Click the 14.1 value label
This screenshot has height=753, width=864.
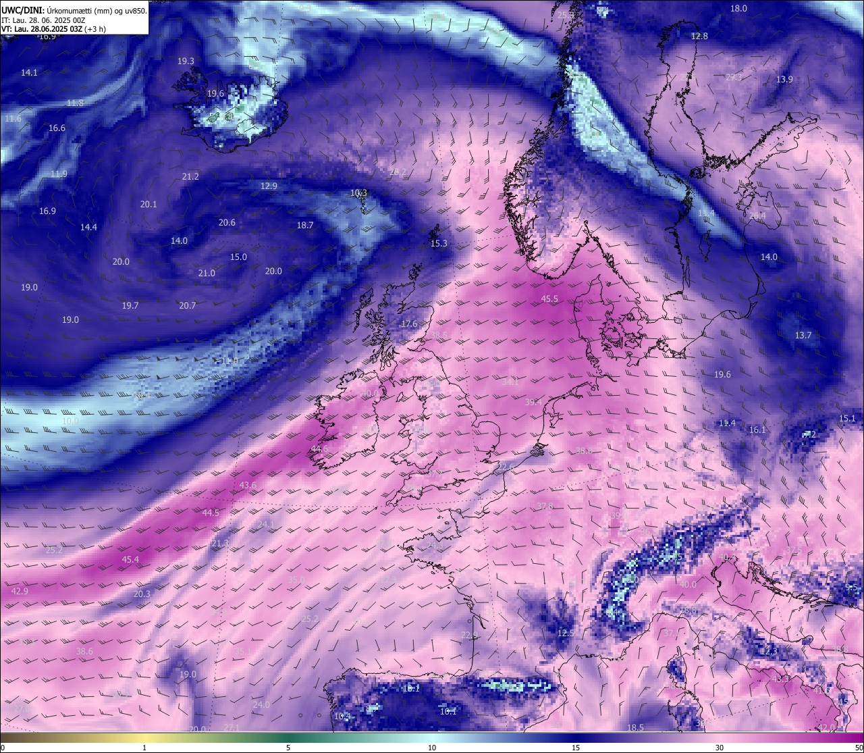click(x=29, y=72)
